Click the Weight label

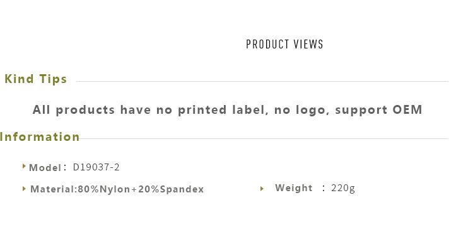point(293,188)
